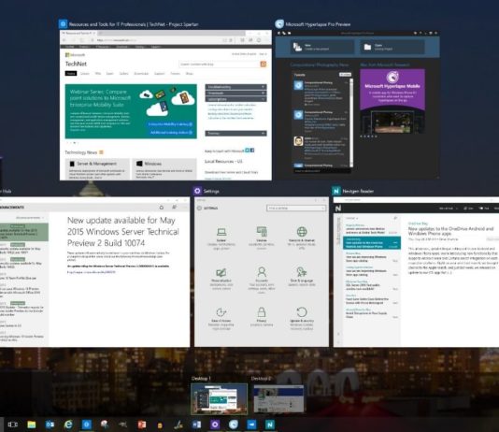Click the update link in Insider Hub article

point(92,272)
